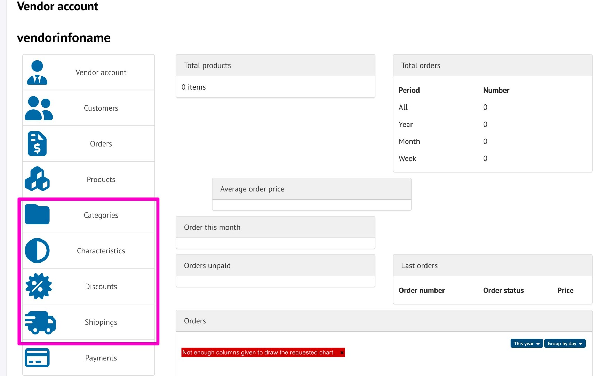The width and height of the screenshot is (606, 376).
Task: Open the Products menu label
Action: (x=101, y=180)
